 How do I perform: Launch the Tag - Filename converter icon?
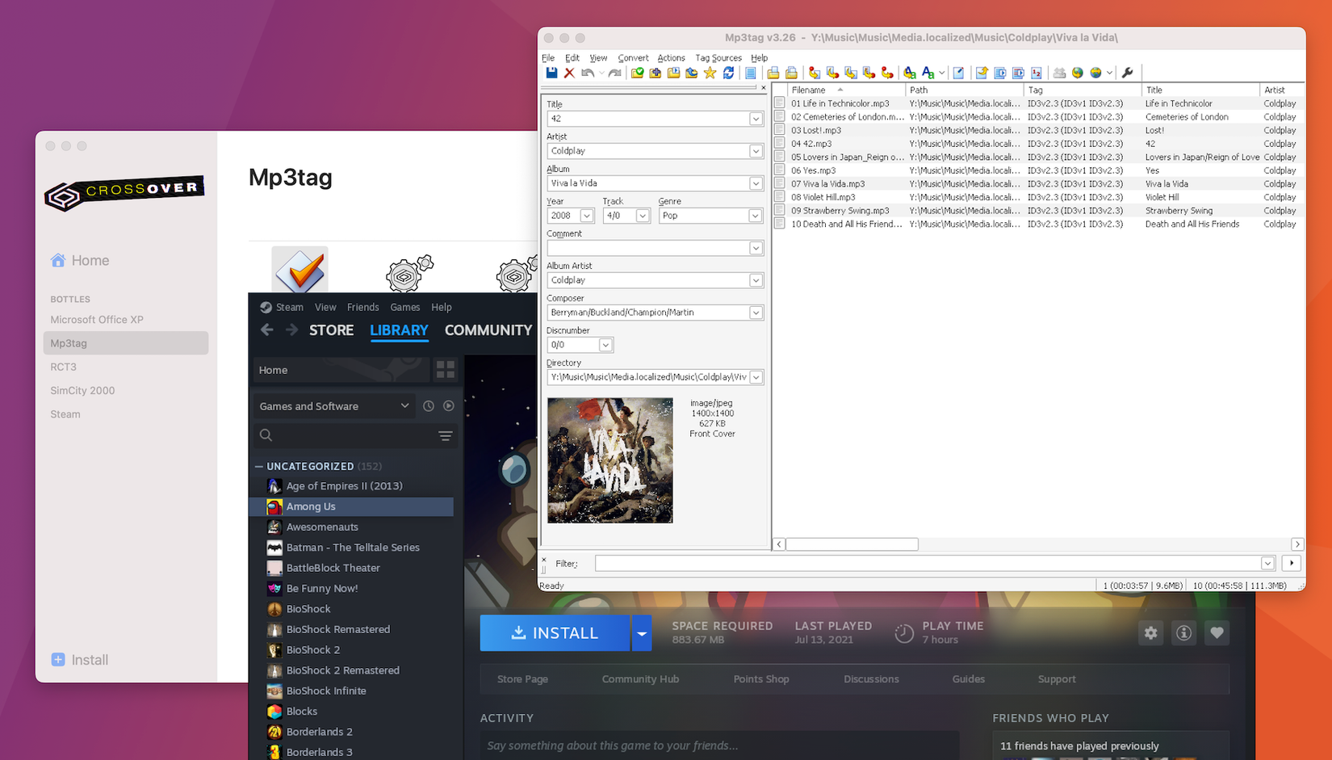813,73
